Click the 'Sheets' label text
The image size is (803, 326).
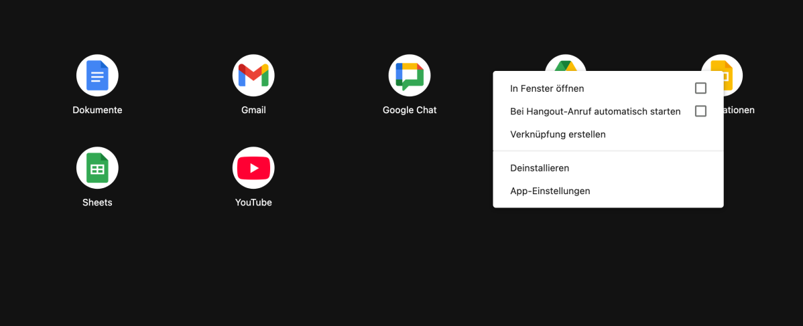point(97,202)
